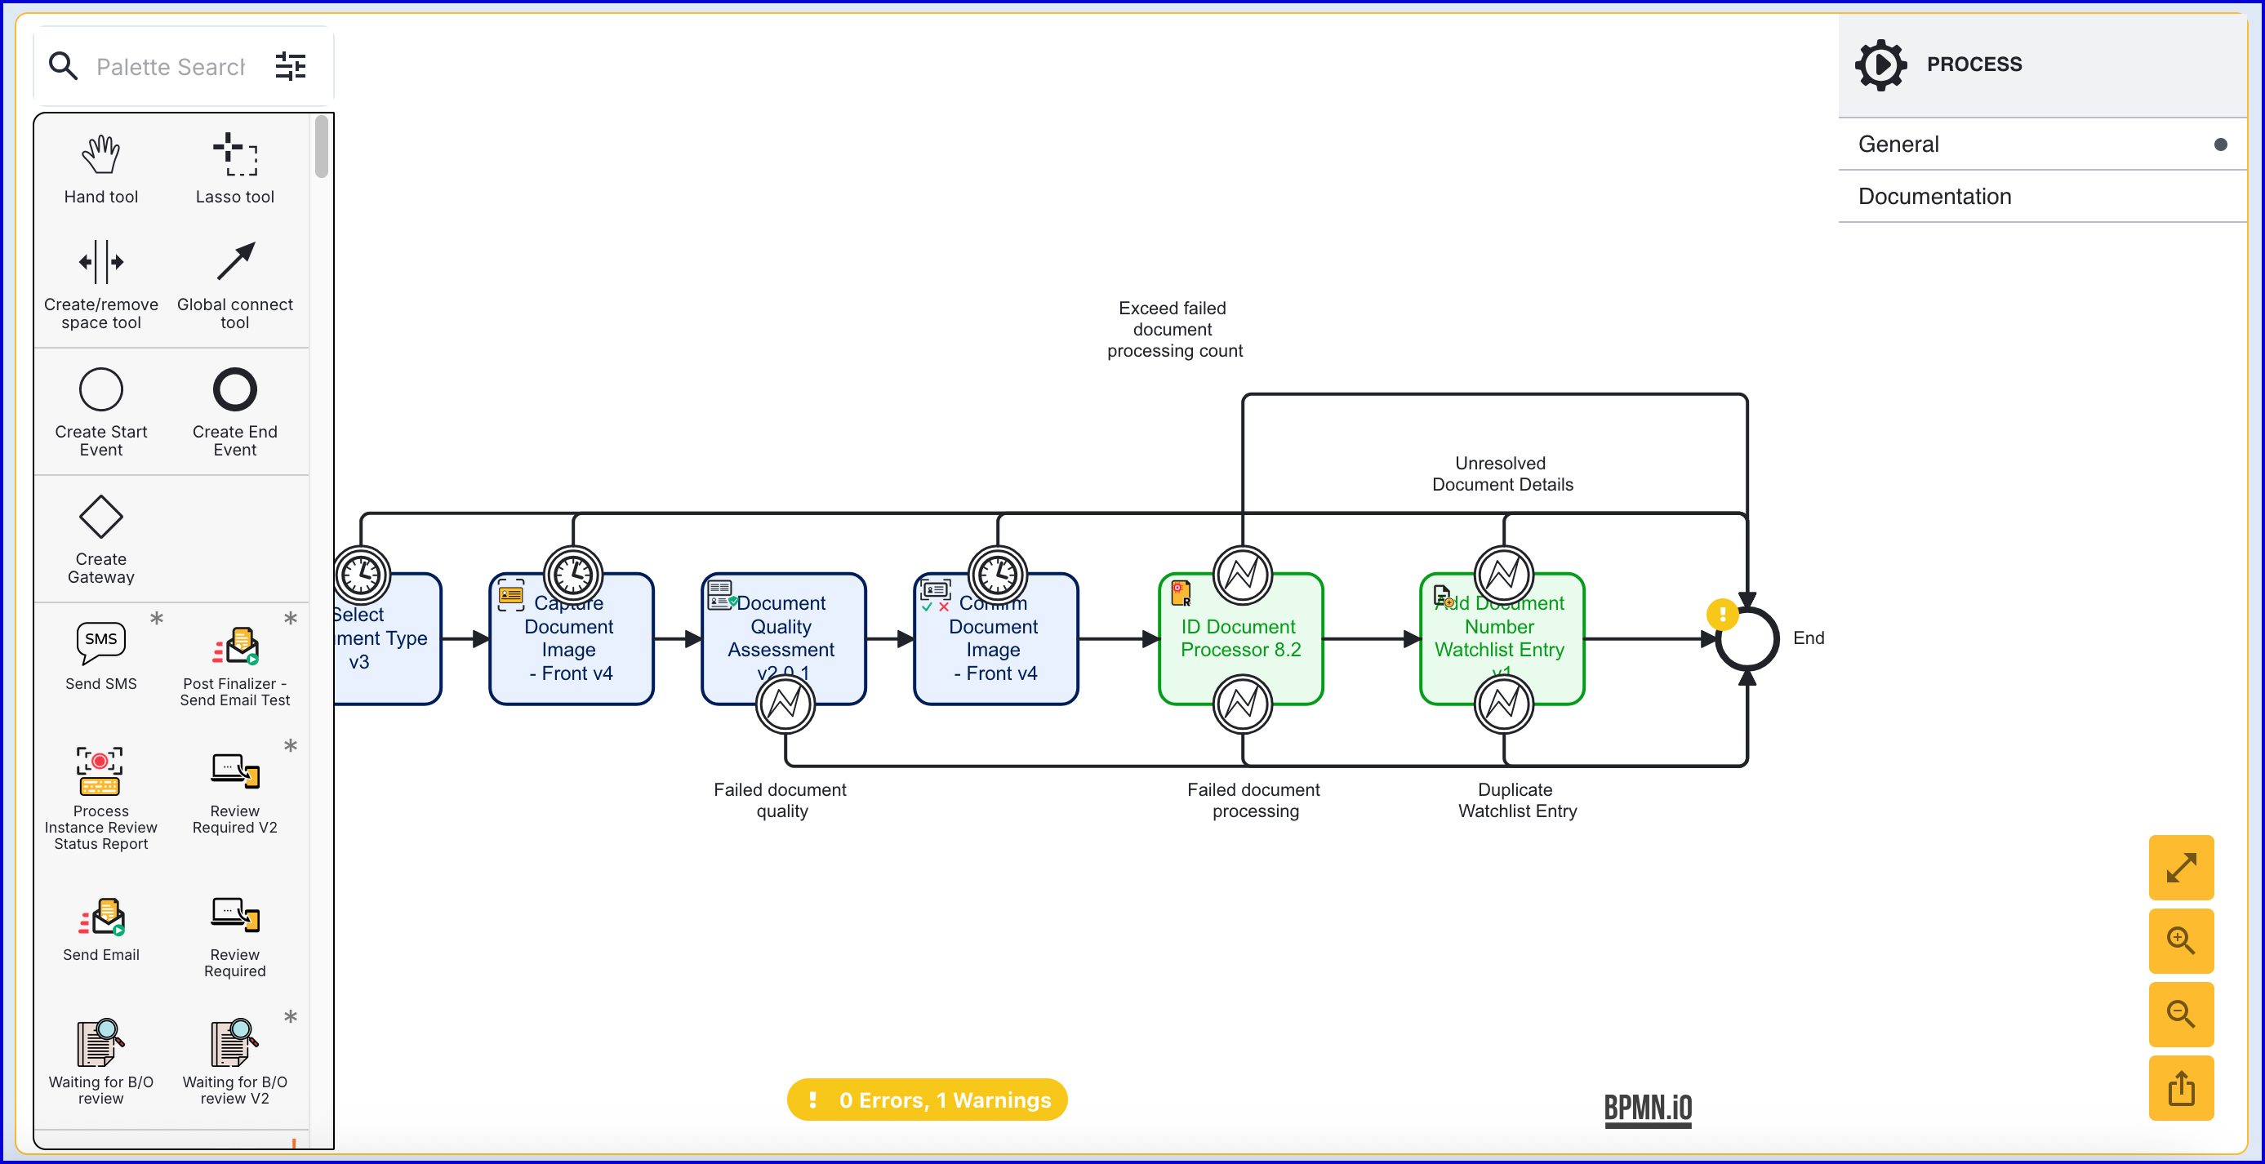Screen dimensions: 2265x1164
Task: Choose the Global connect tool
Action: pyautogui.click(x=235, y=262)
